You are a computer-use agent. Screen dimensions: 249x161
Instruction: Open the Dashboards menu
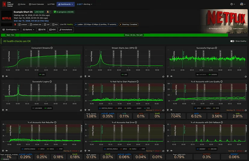65,4
